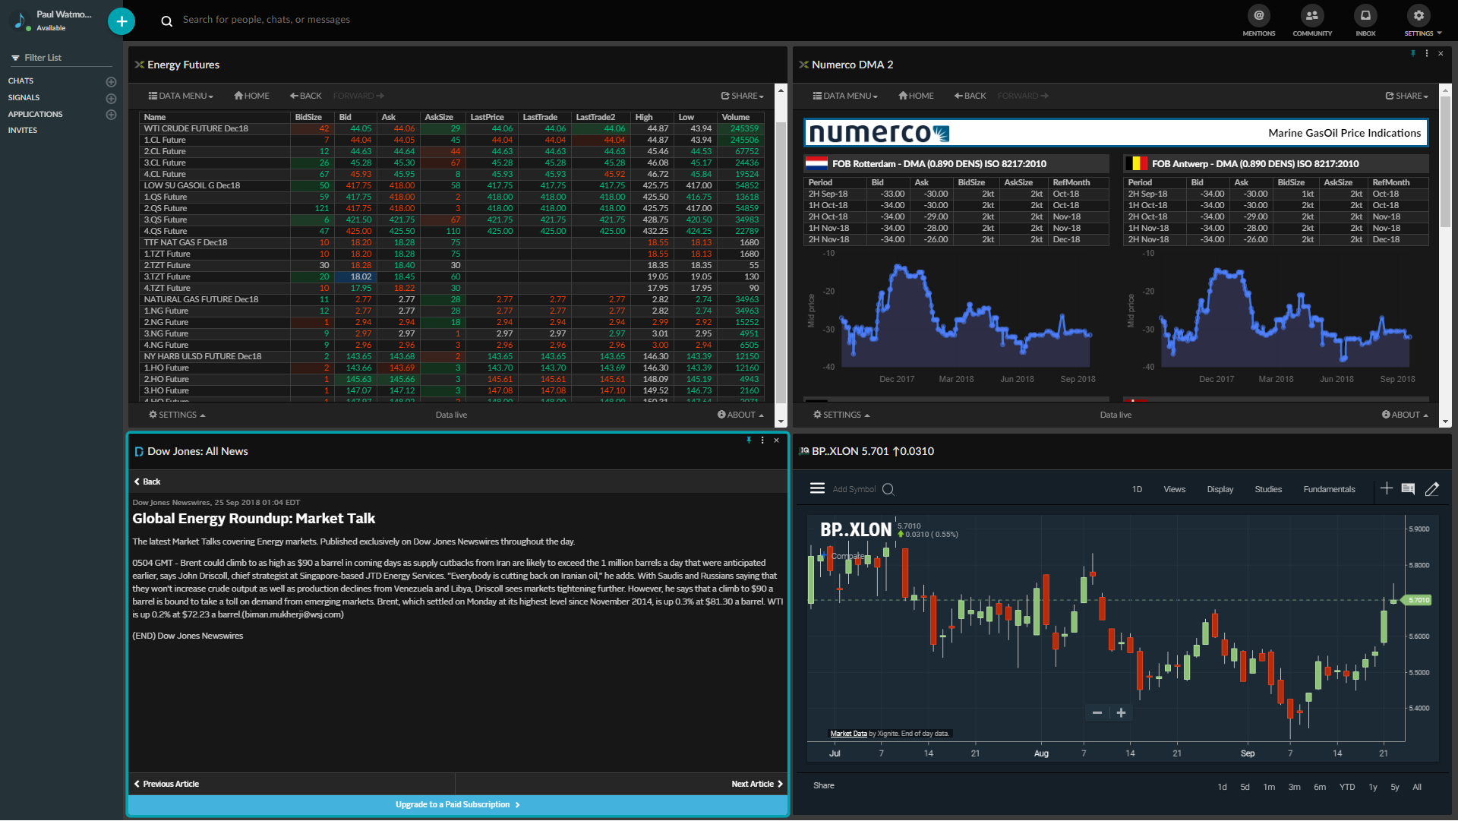Open Numerco DMA 2 panel options menu

[x=1427, y=53]
